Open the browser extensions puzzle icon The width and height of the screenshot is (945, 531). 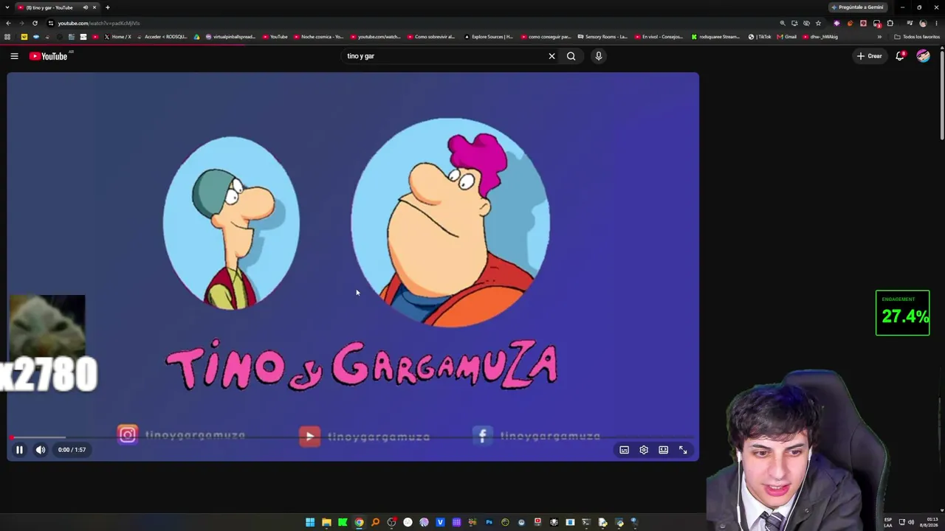[890, 23]
